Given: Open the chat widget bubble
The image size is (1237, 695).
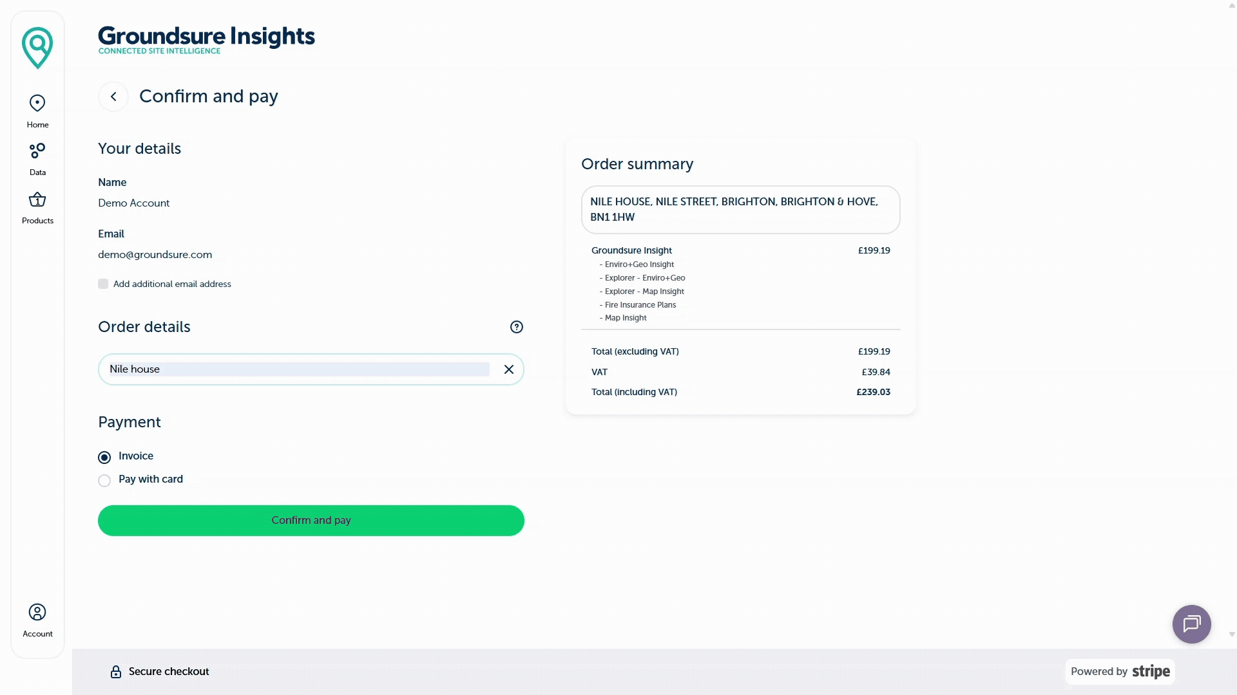Looking at the screenshot, I should coord(1191,624).
